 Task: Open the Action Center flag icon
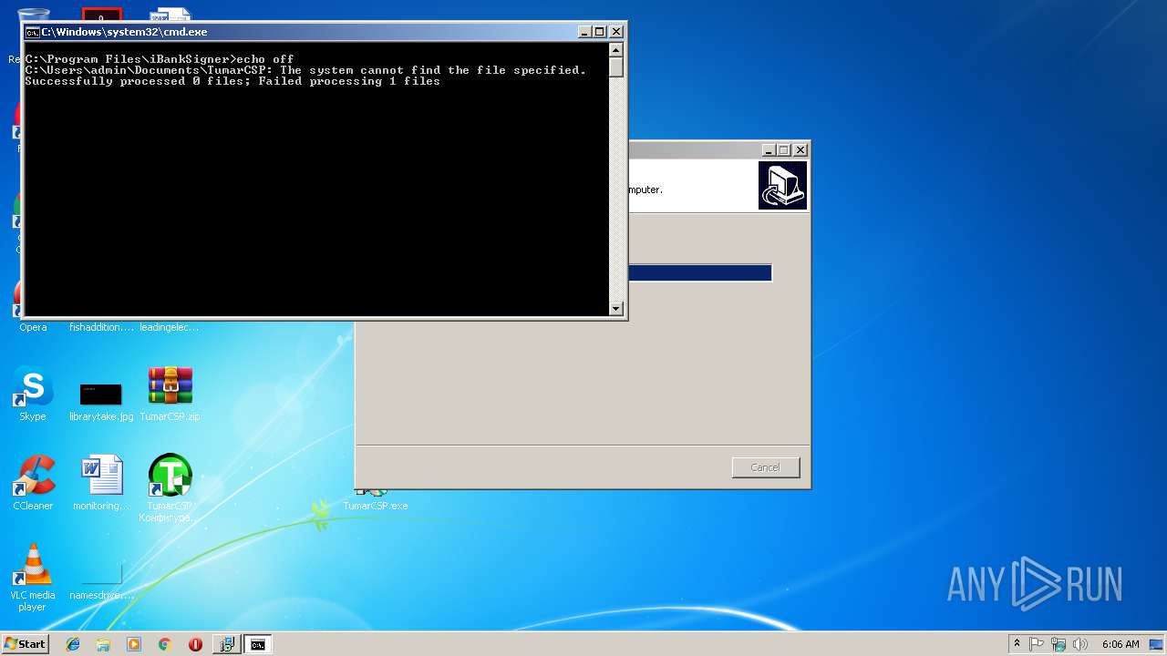click(x=1037, y=644)
